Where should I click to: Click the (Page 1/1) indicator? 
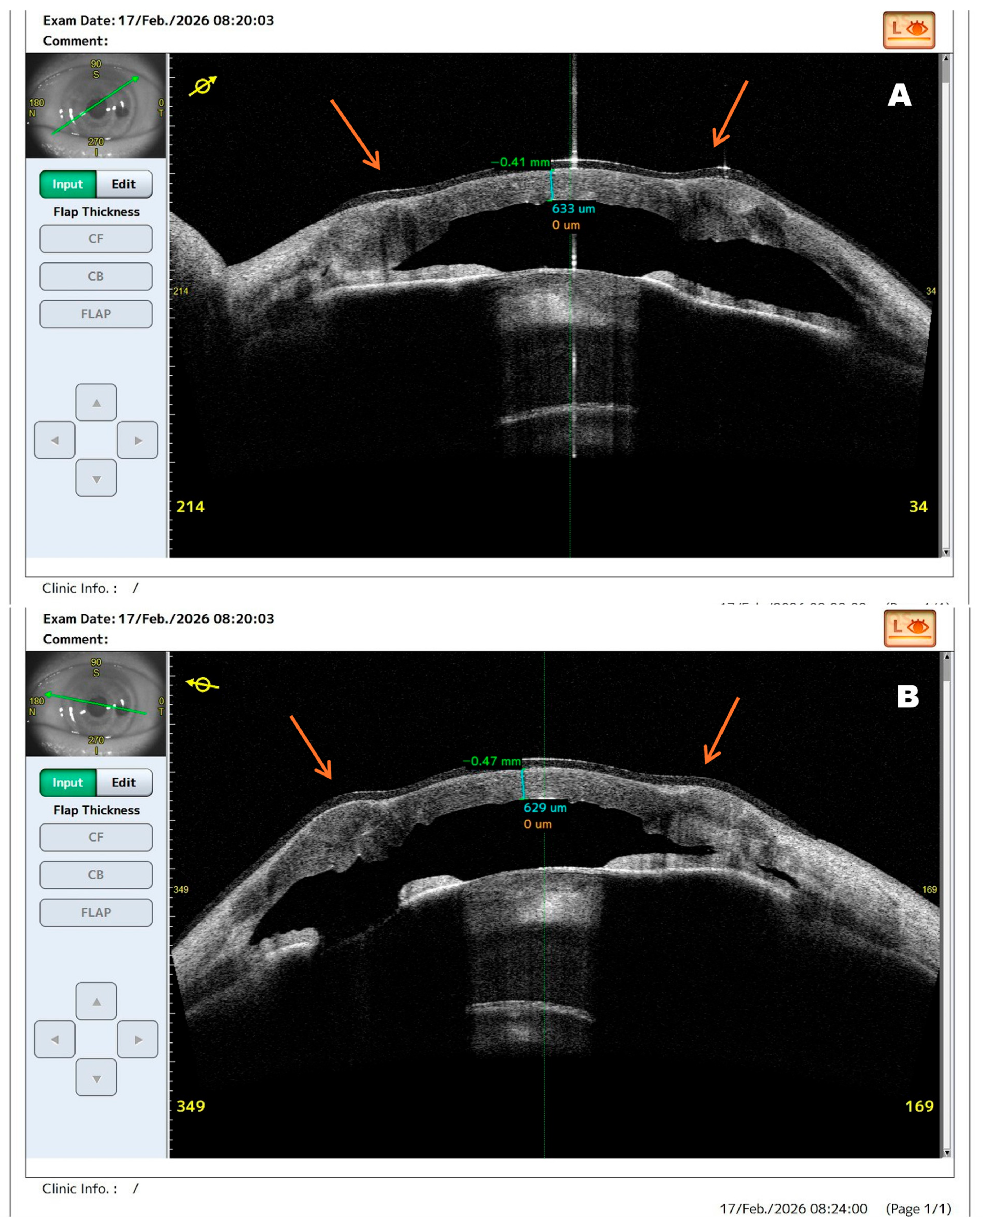[x=918, y=1208]
